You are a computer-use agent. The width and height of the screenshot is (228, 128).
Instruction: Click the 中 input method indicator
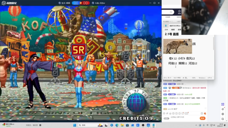pos(207,125)
